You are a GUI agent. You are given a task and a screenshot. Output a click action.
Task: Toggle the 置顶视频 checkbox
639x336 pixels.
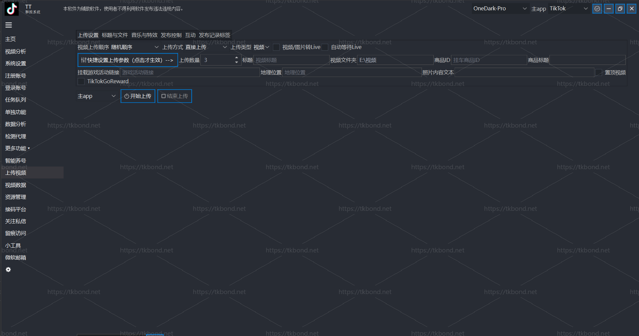(x=599, y=73)
